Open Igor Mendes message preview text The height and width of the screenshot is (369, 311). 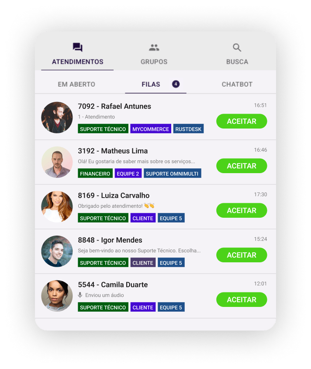tap(139, 251)
